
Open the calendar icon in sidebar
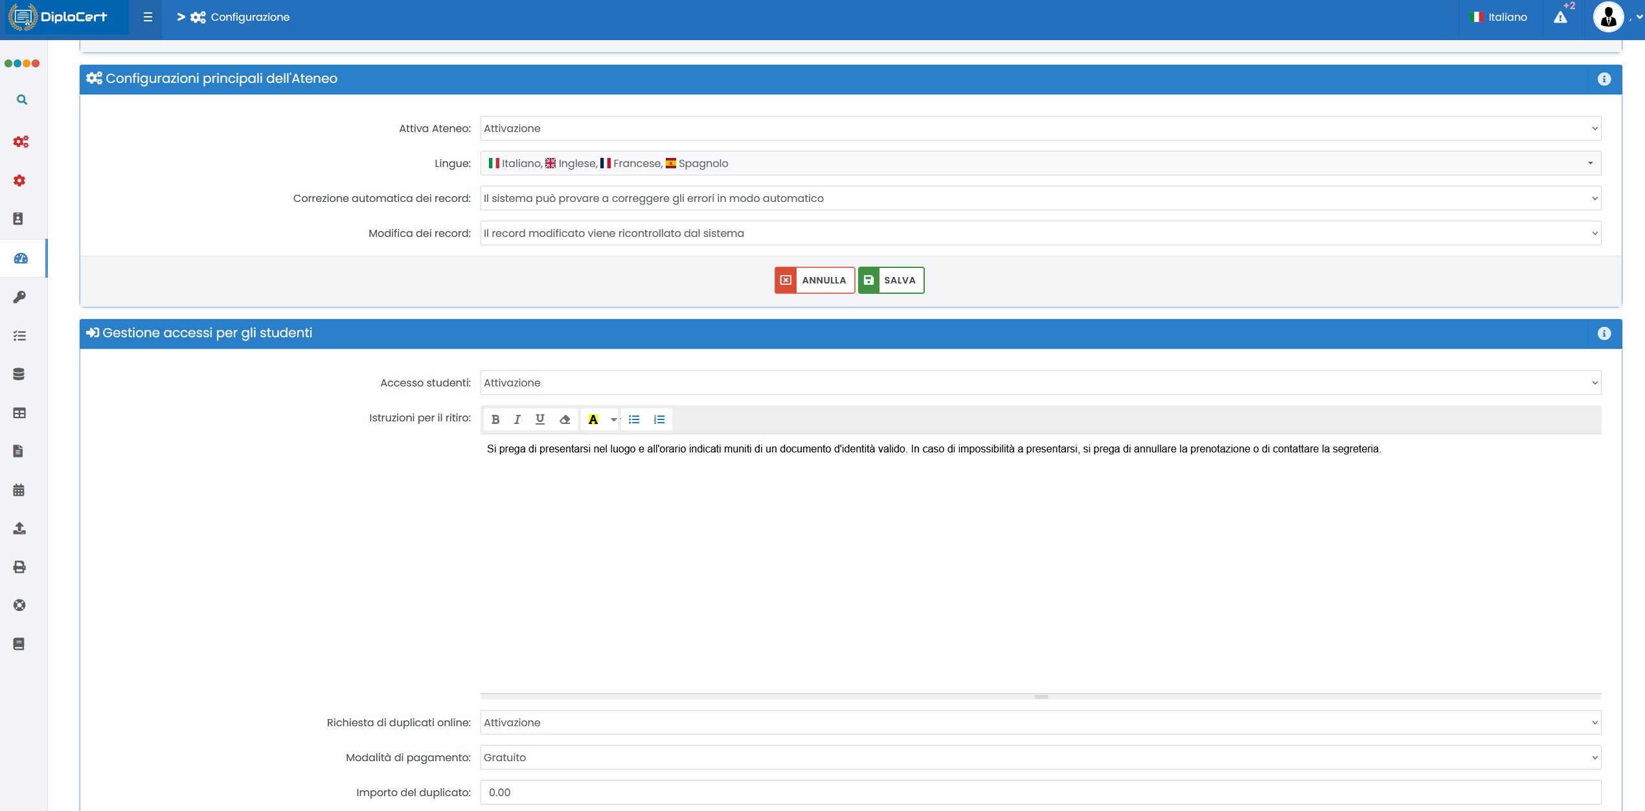[19, 490]
